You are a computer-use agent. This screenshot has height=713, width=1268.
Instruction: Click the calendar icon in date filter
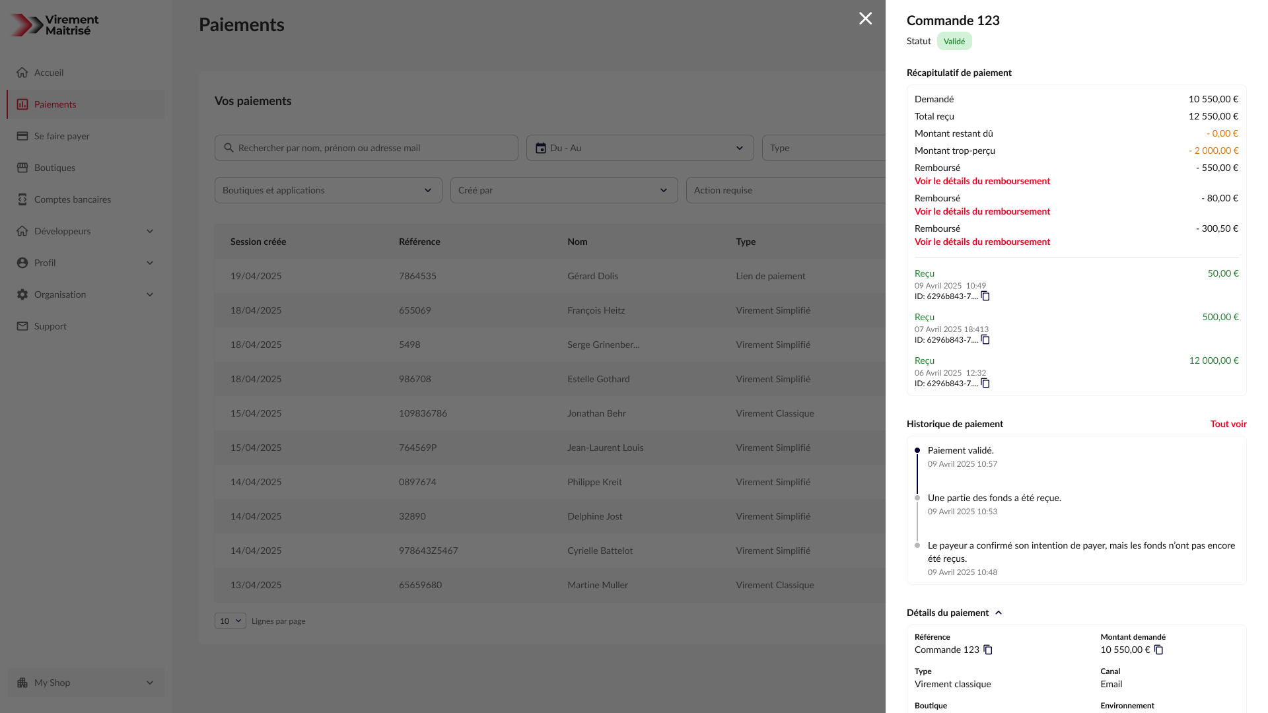coord(540,148)
